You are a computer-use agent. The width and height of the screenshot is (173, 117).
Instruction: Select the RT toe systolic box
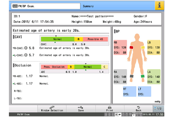[130, 91]
